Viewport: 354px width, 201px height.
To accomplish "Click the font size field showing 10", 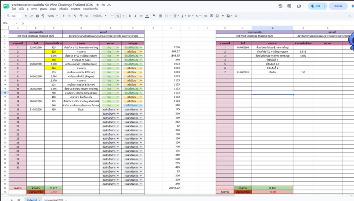I will coord(118,16).
